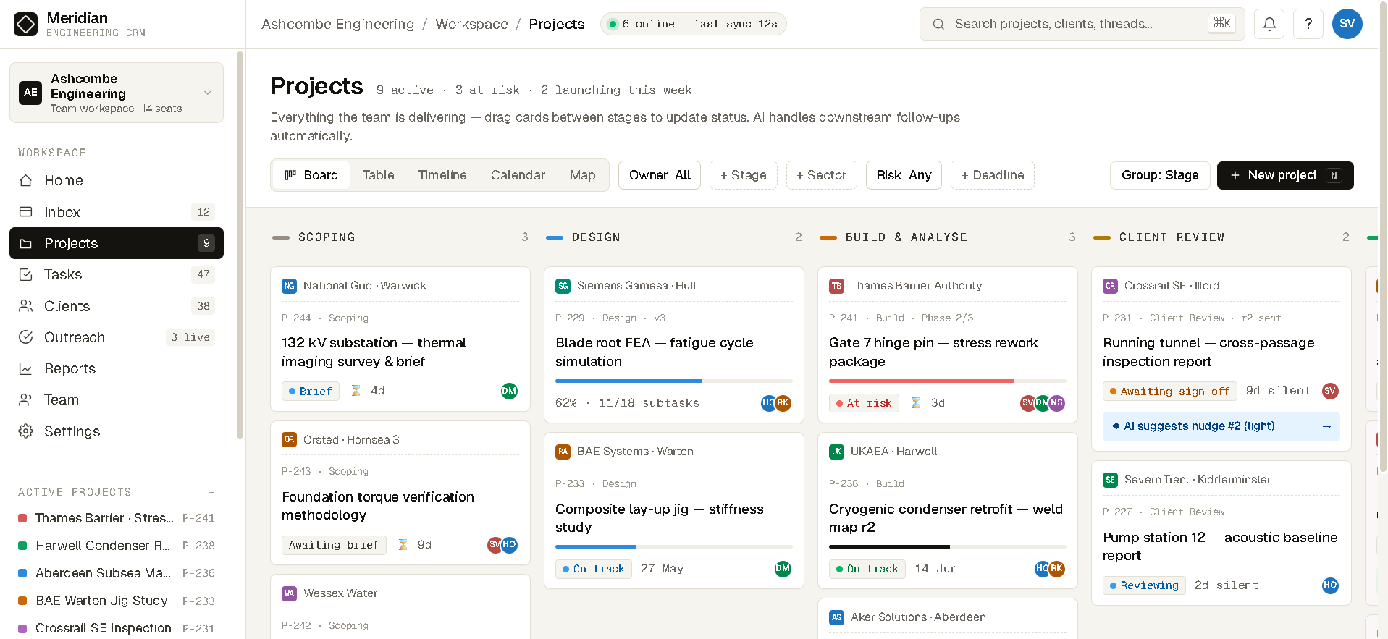Click the TB Thames Barrier client badge
This screenshot has width=1388, height=639.
click(x=836, y=286)
